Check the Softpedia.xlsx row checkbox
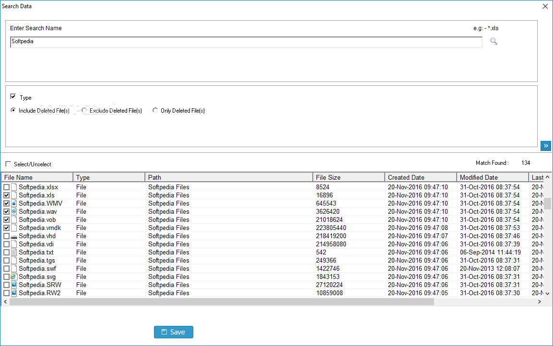The height and width of the screenshot is (346, 553). 6,187
